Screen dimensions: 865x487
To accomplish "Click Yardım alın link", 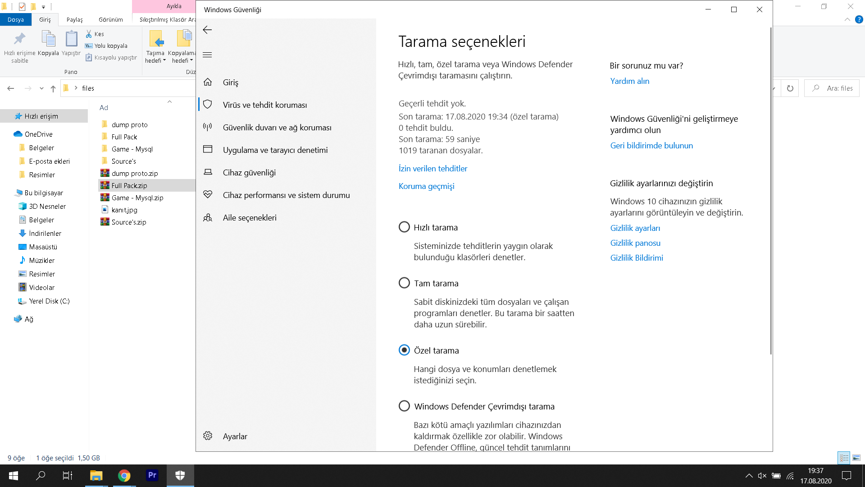I will (x=629, y=81).
